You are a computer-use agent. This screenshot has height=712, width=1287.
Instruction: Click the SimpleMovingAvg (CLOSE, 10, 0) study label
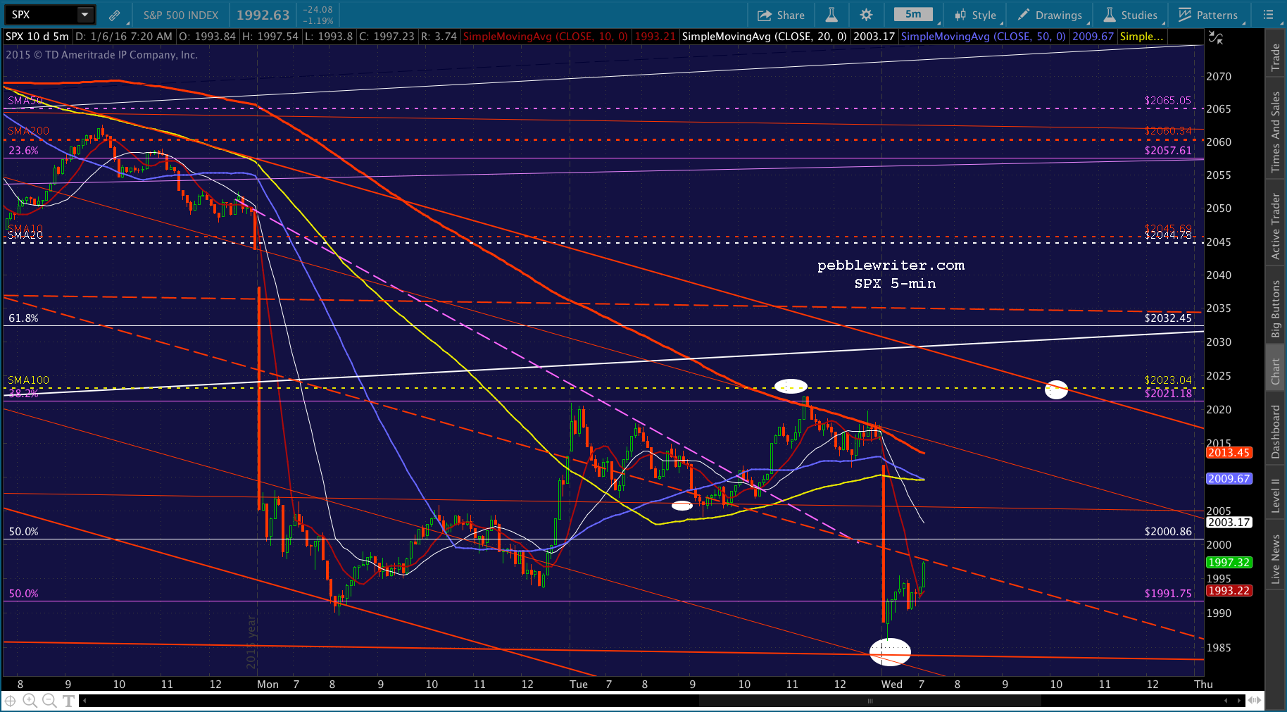(546, 37)
